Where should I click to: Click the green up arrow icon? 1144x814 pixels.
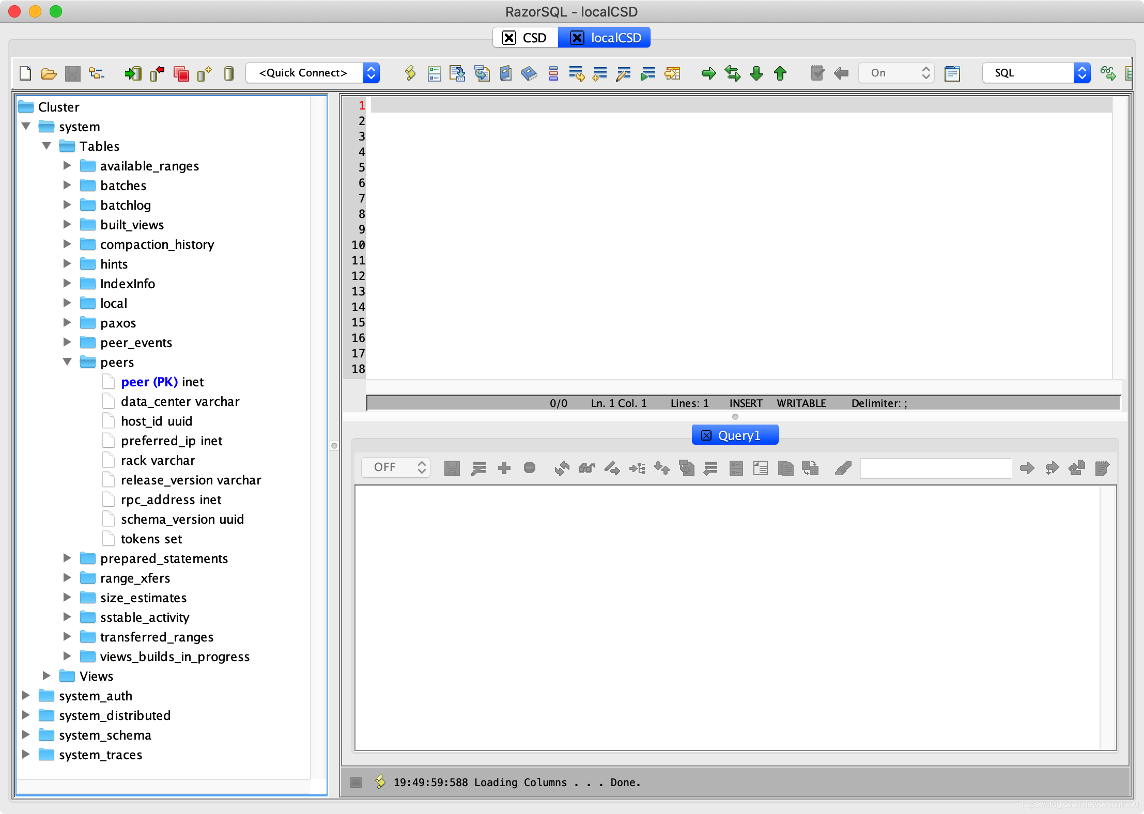point(780,73)
